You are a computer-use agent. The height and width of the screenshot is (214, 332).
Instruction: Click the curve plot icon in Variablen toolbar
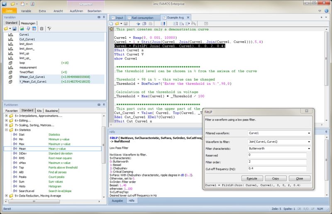22,29
